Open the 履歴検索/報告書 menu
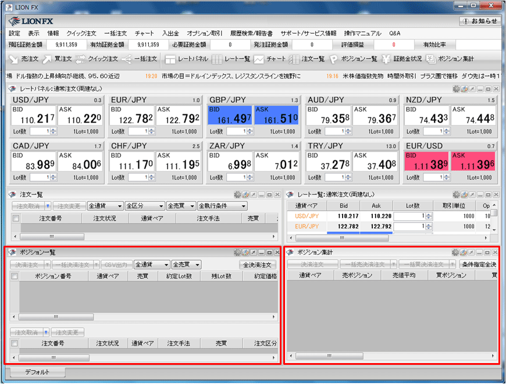The width and height of the screenshot is (506, 384). pos(251,33)
